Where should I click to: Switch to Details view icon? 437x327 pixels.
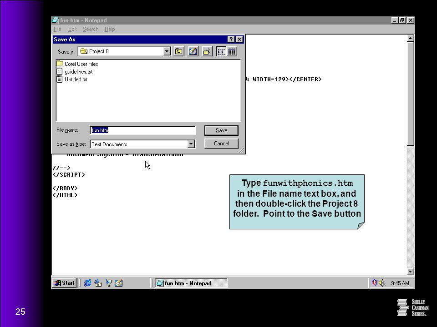click(232, 51)
